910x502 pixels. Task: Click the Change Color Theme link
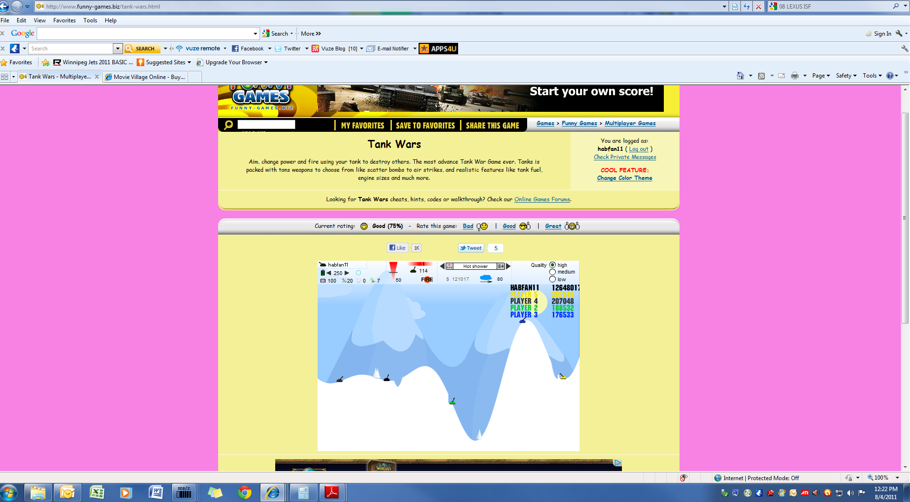tap(624, 178)
